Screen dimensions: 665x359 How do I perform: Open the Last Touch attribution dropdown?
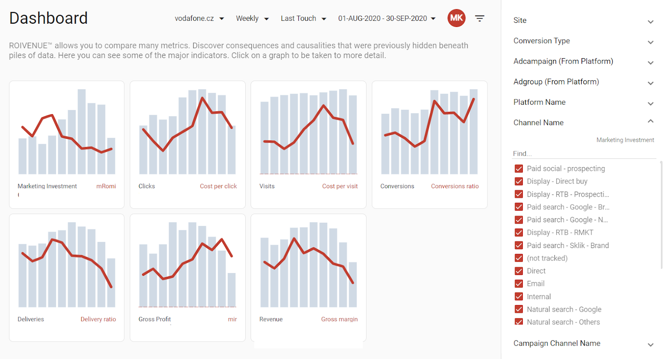303,18
